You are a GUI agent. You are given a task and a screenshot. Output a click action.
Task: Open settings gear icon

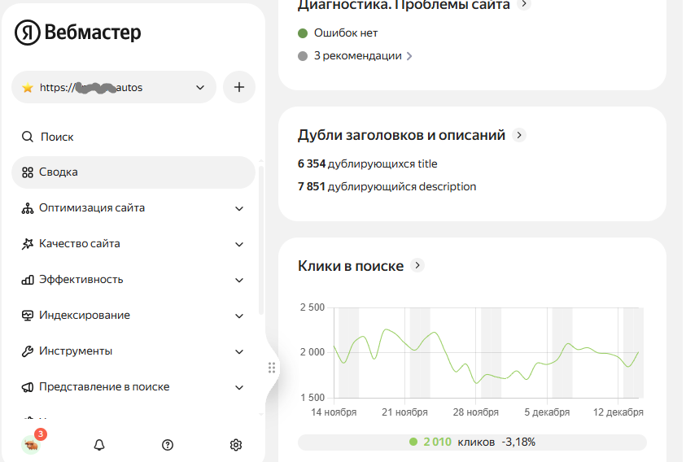tap(236, 445)
